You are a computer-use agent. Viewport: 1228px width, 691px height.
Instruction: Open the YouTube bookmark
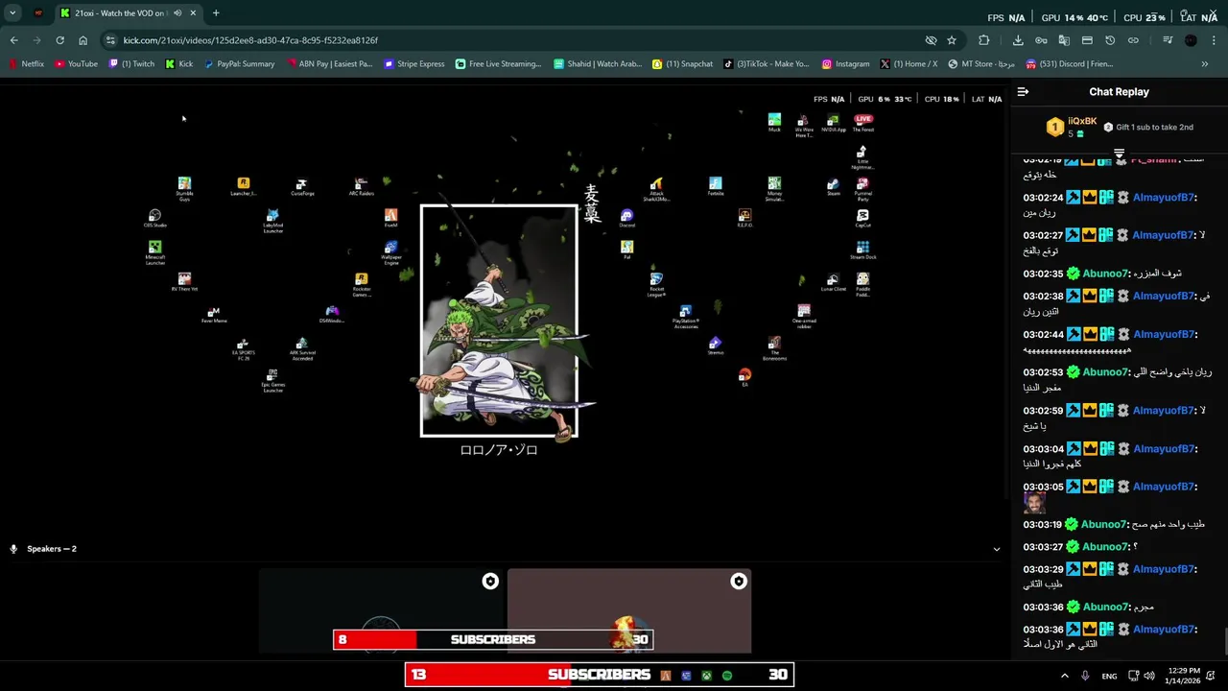point(77,64)
